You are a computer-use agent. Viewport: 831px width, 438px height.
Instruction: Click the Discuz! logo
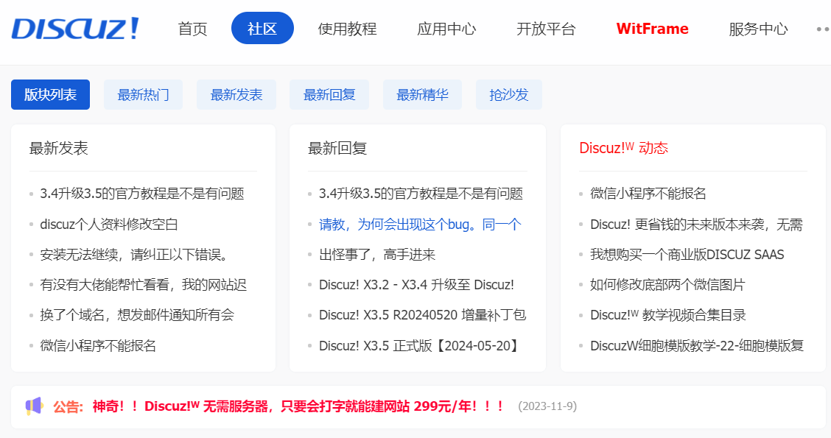[74, 29]
